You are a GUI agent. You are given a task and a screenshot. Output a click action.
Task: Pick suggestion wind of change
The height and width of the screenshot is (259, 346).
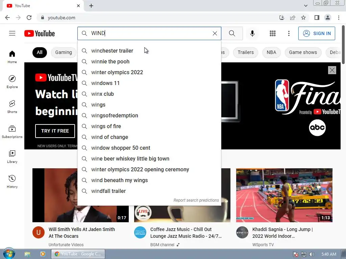click(149, 137)
